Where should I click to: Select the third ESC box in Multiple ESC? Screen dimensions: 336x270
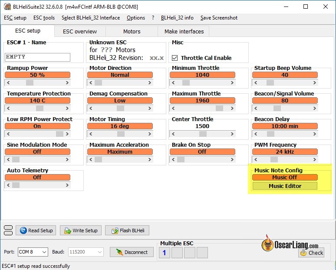pos(190,253)
